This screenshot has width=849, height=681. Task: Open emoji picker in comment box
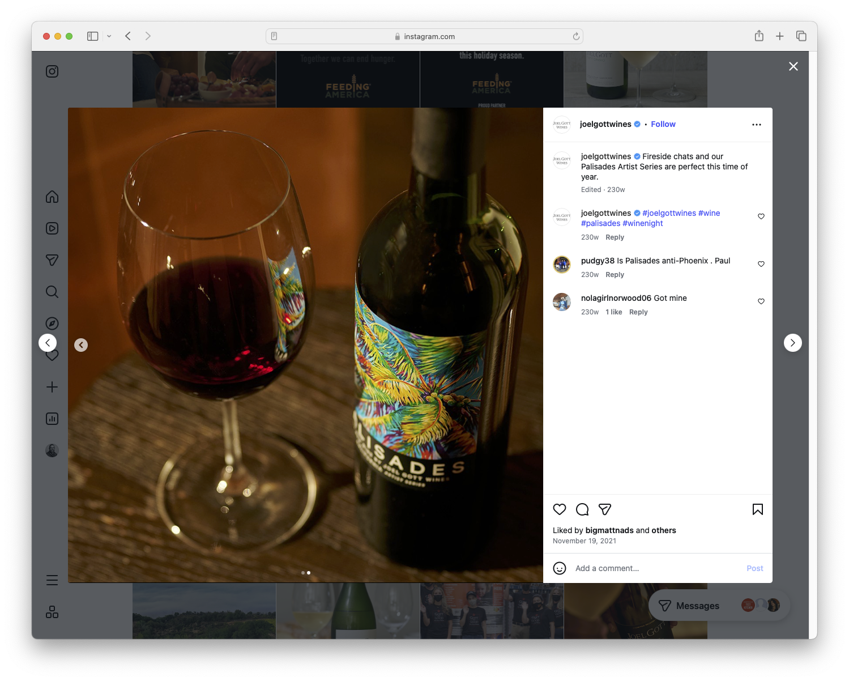click(x=560, y=568)
